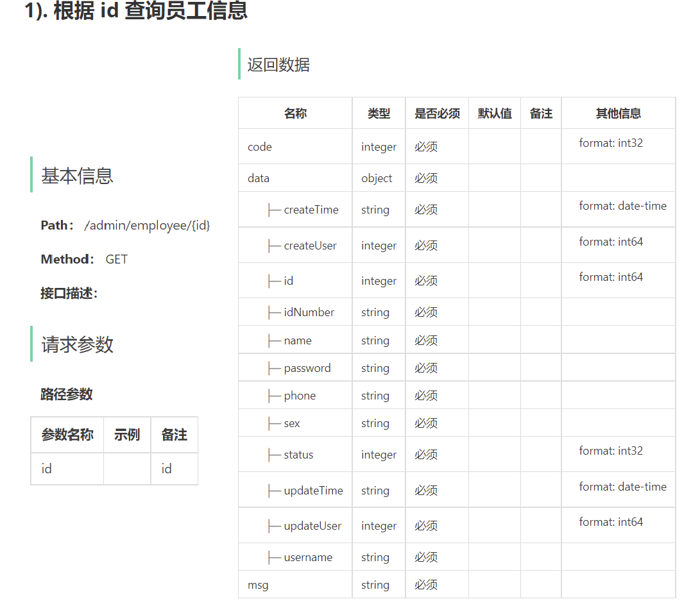
Task: Click the "object" type in the data row
Action: point(377,178)
